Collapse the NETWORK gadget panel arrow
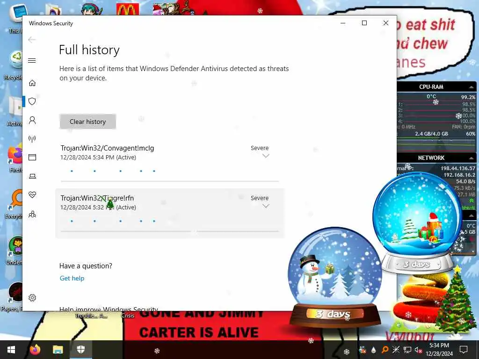The height and width of the screenshot is (359, 479). [472, 158]
